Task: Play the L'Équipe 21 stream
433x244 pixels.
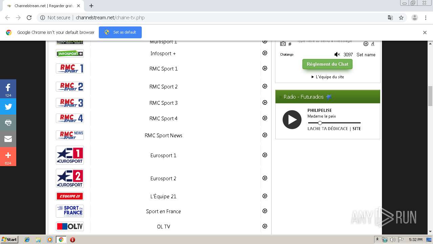Action: tap(265, 196)
